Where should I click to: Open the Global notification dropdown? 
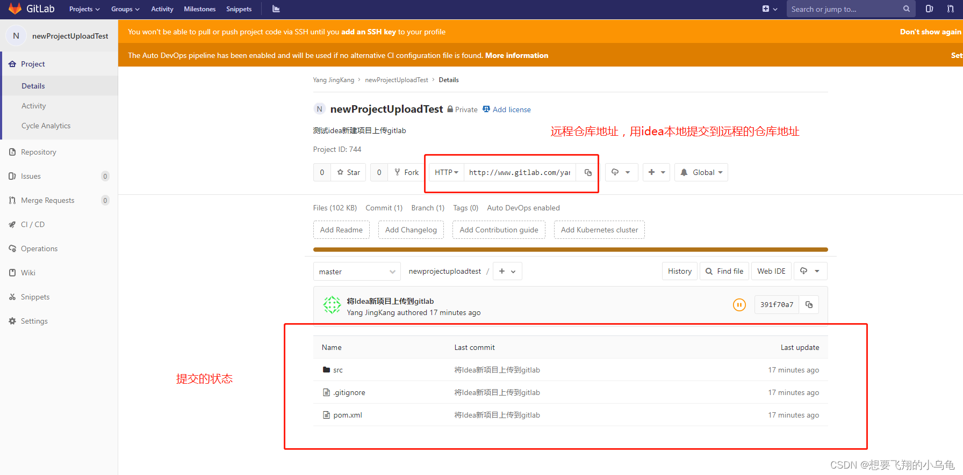click(x=701, y=172)
